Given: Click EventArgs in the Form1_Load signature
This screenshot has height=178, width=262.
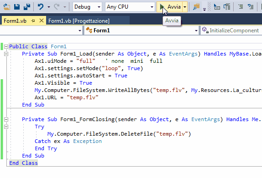Looking at the screenshot, I should tap(183, 54).
